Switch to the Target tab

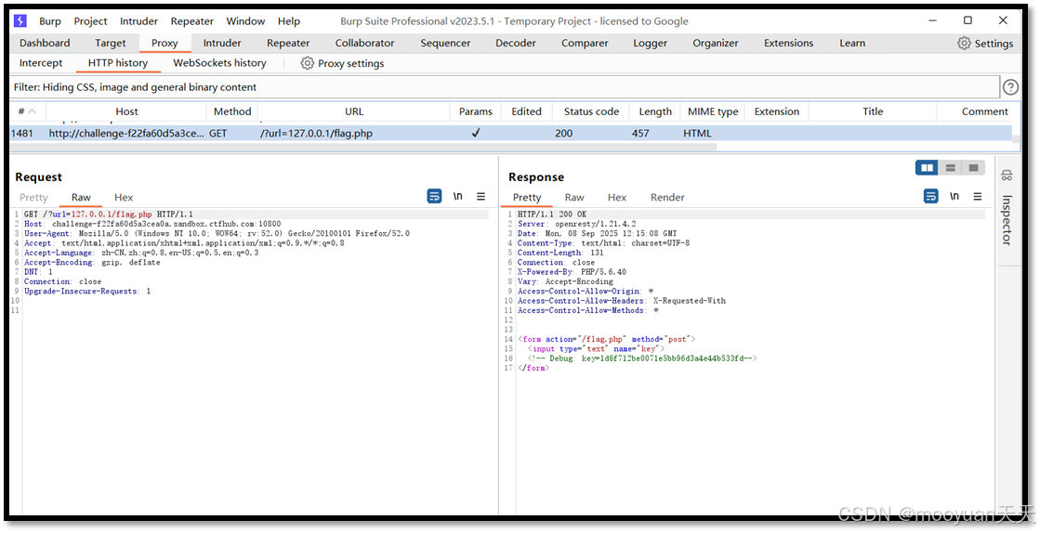pyautogui.click(x=110, y=43)
